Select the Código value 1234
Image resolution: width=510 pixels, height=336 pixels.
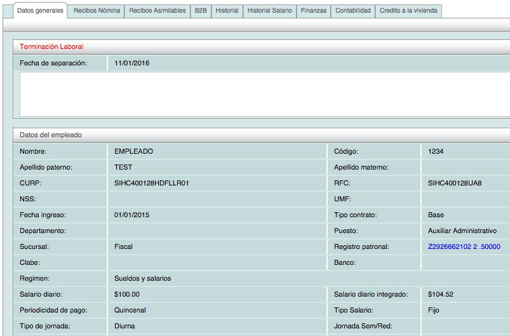436,151
